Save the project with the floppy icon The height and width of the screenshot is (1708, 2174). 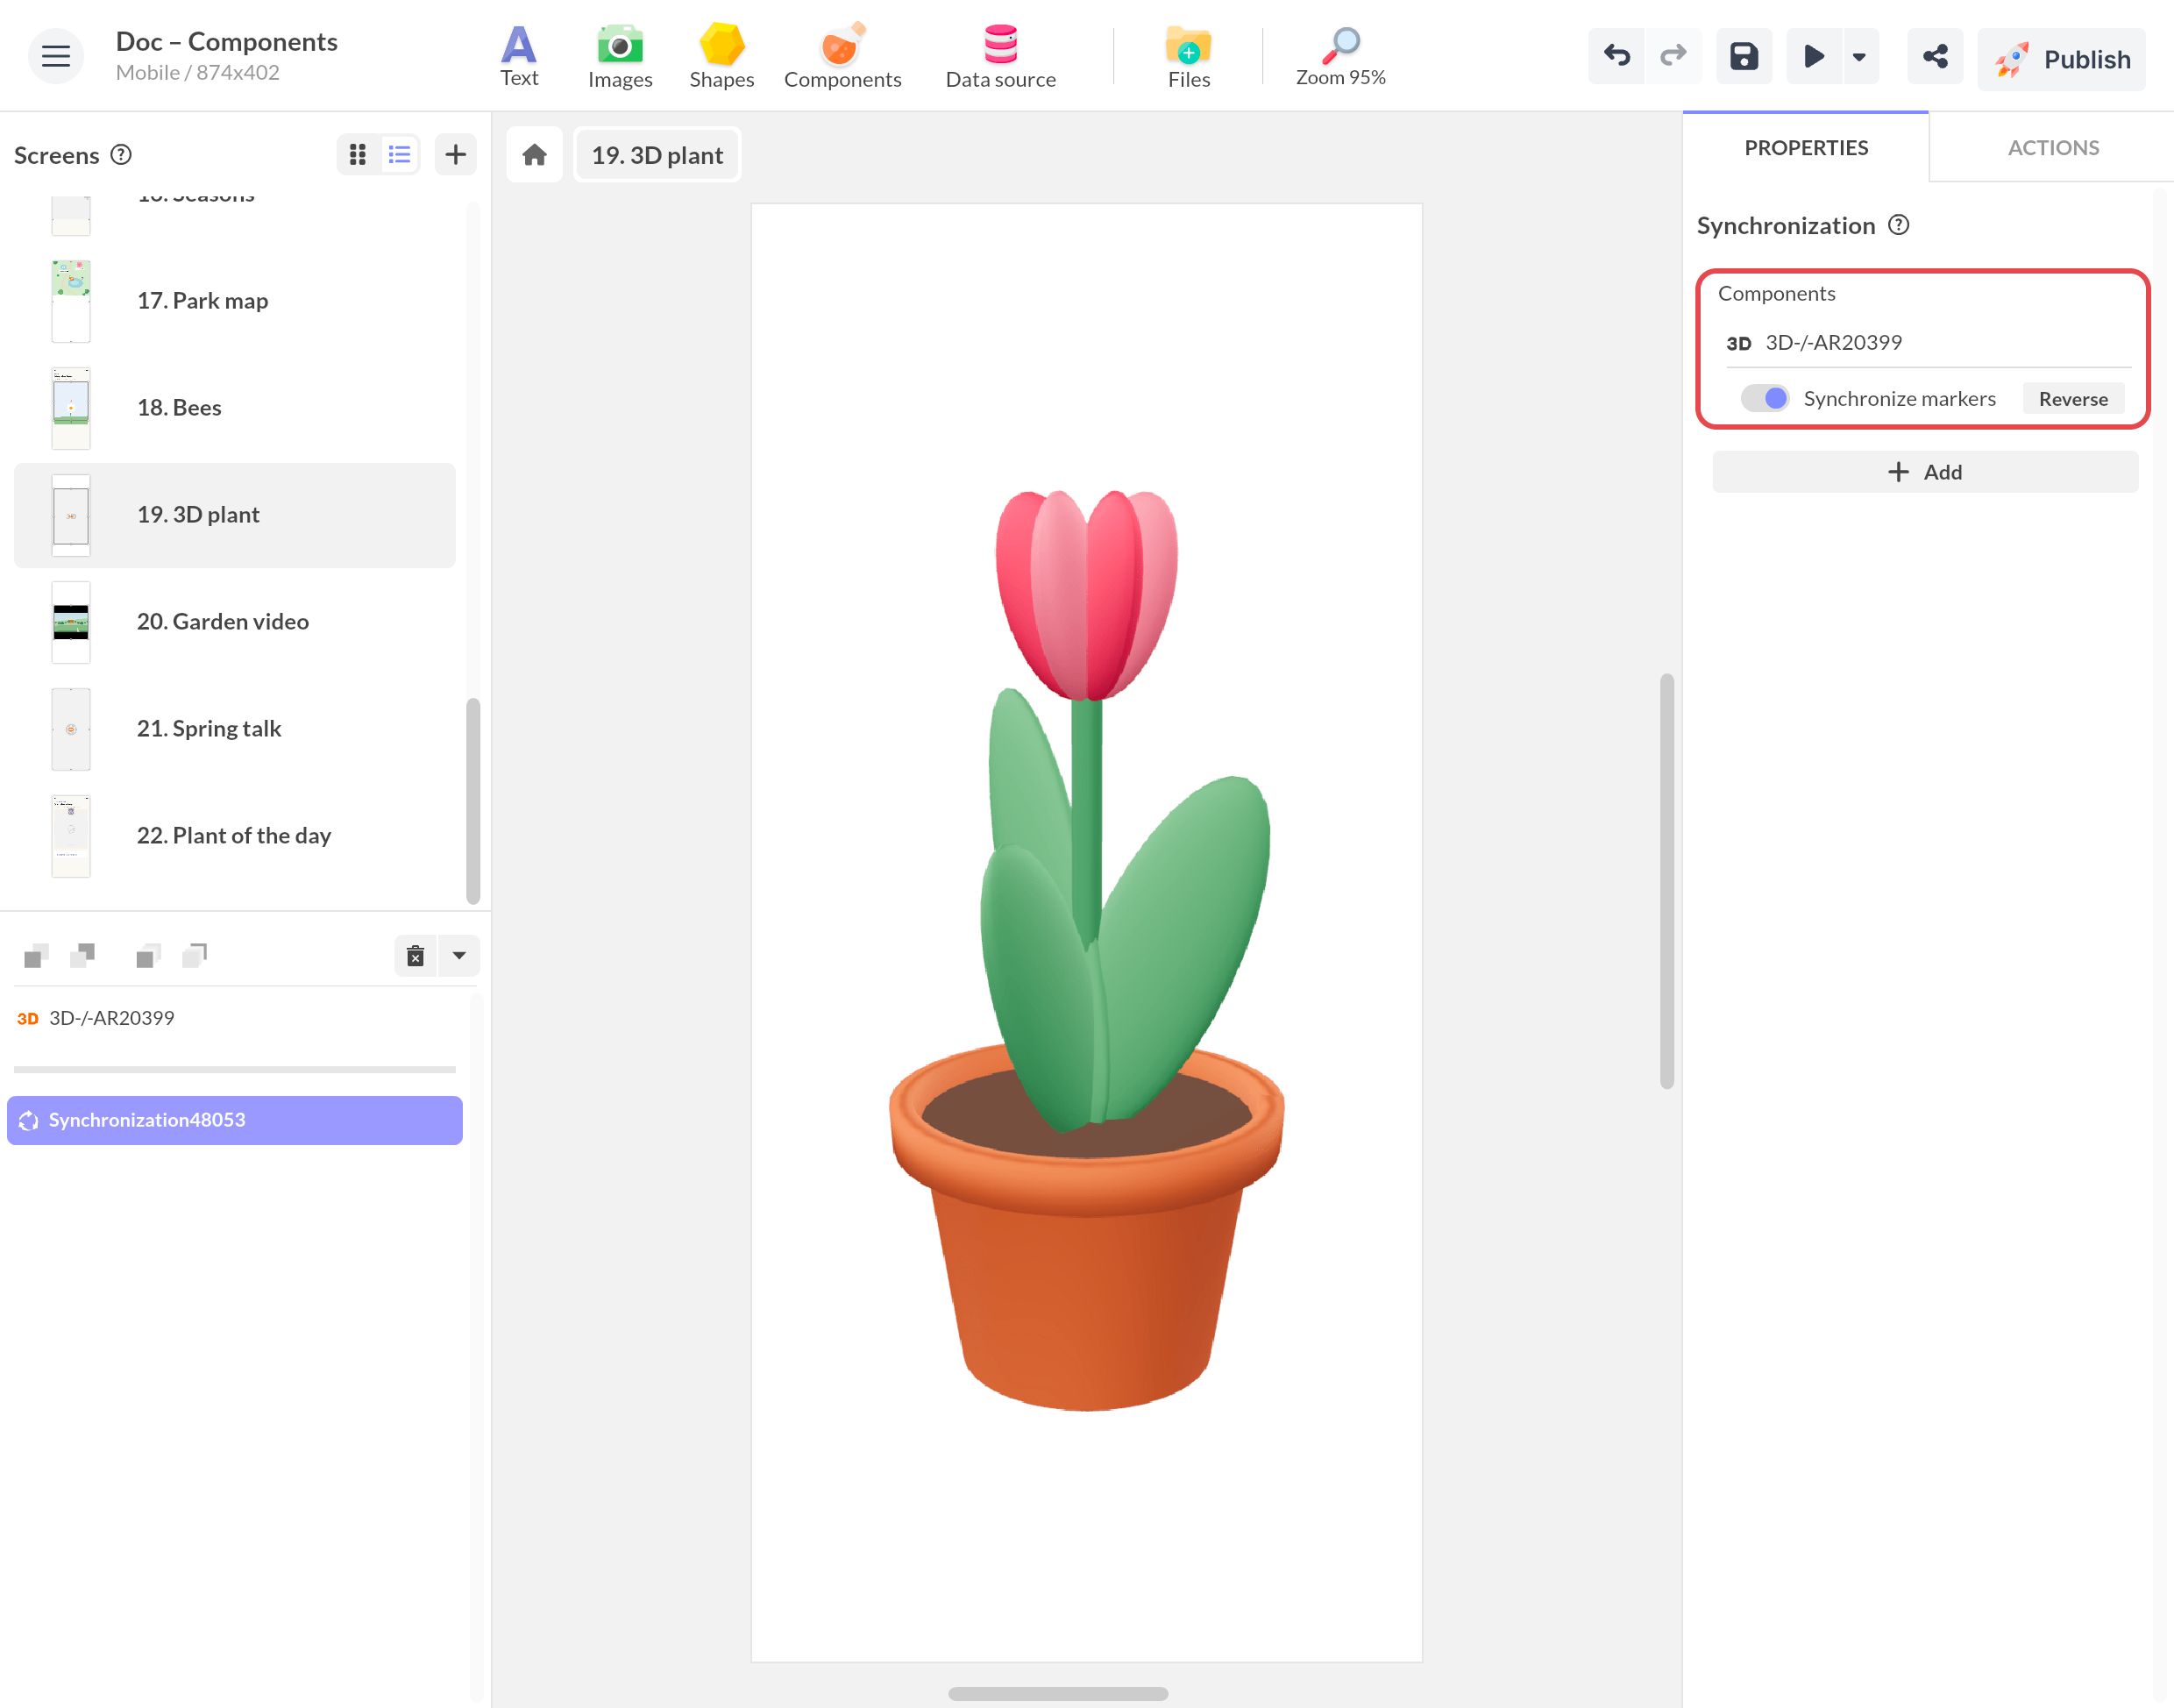coord(1744,56)
